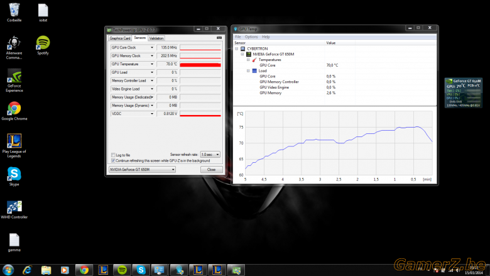Screen dimensions: 490x276
Task: Select the GeForce Experience desktop shortcut
Action: tap(14, 80)
